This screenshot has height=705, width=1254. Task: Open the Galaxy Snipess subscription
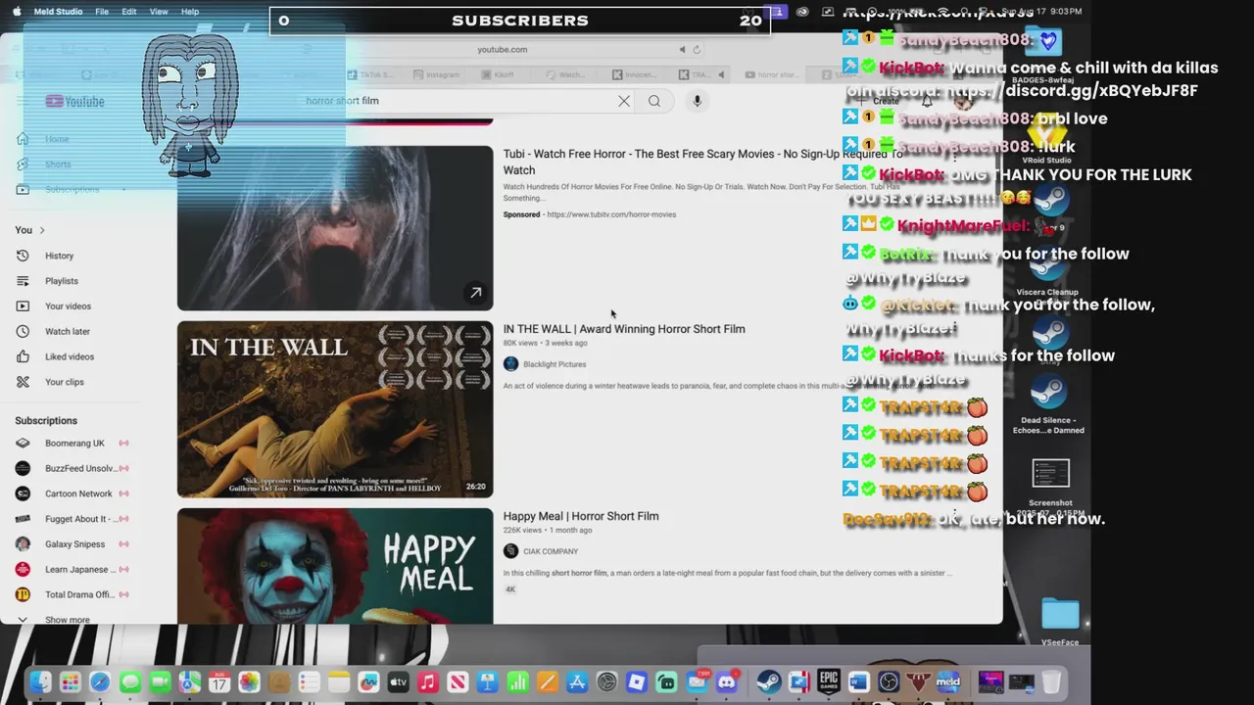click(73, 544)
